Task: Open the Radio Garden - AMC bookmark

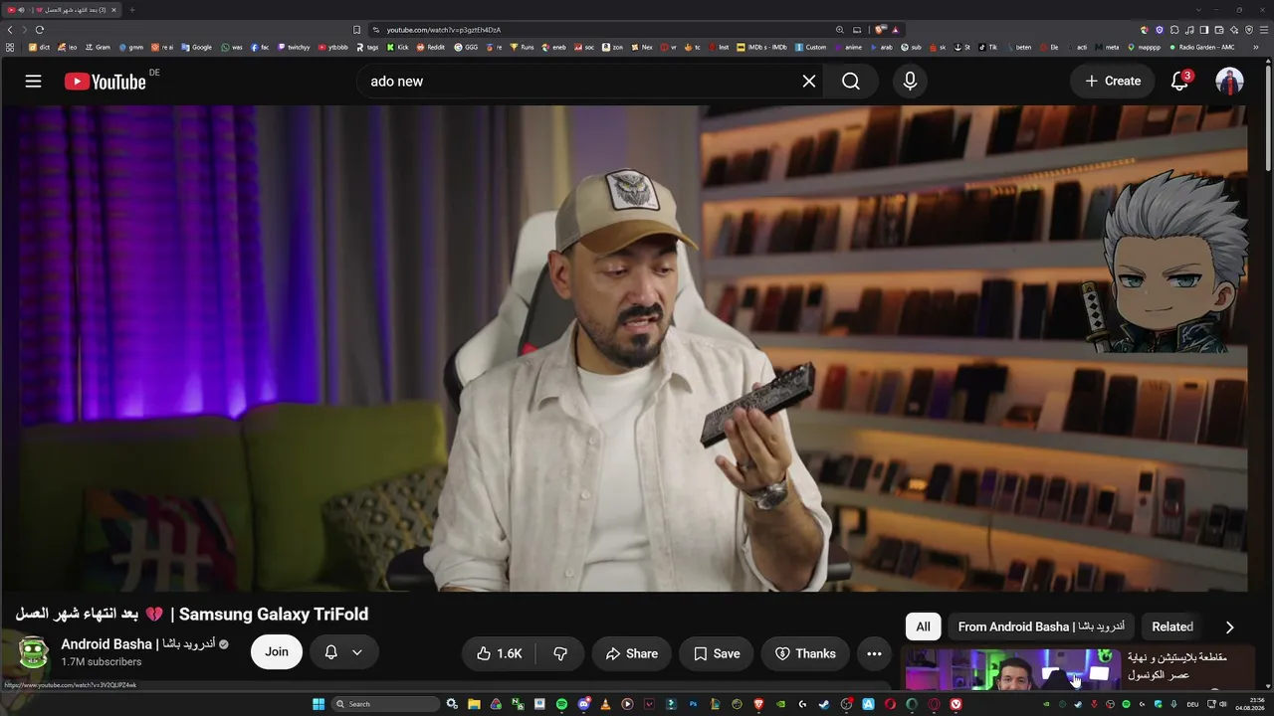Action: tap(1201, 47)
